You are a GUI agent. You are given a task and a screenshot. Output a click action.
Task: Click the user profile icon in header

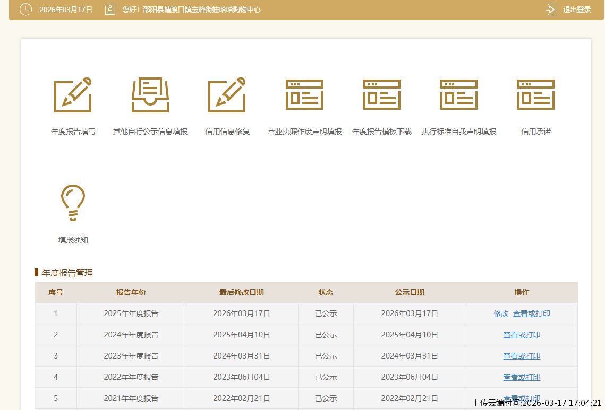tap(110, 10)
